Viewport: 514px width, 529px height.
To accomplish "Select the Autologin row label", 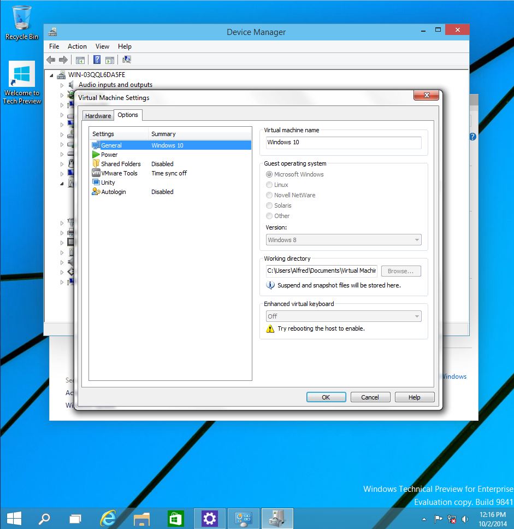I will [113, 192].
